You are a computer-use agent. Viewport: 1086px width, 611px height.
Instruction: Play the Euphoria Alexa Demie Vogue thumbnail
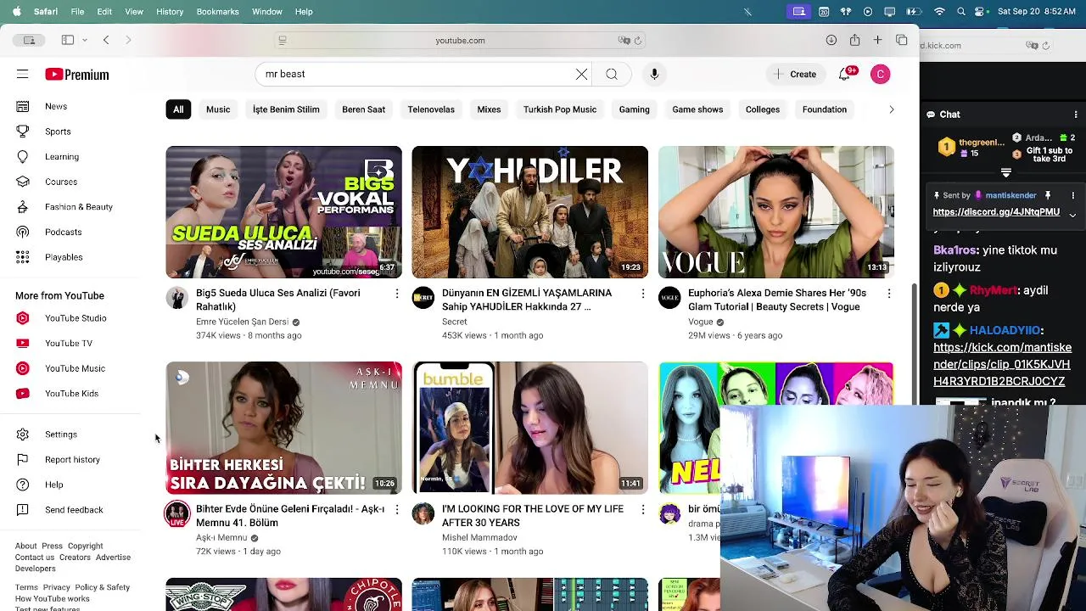coord(776,212)
